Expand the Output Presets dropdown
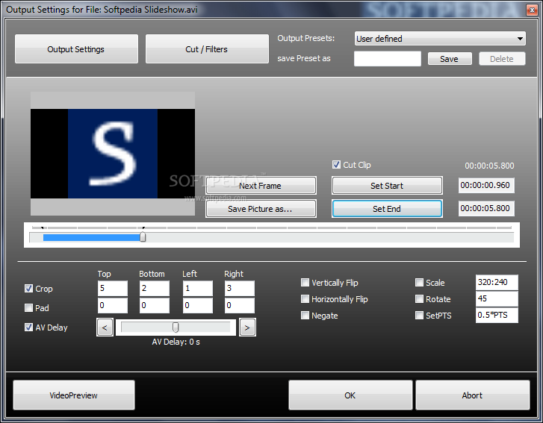 [x=440, y=38]
